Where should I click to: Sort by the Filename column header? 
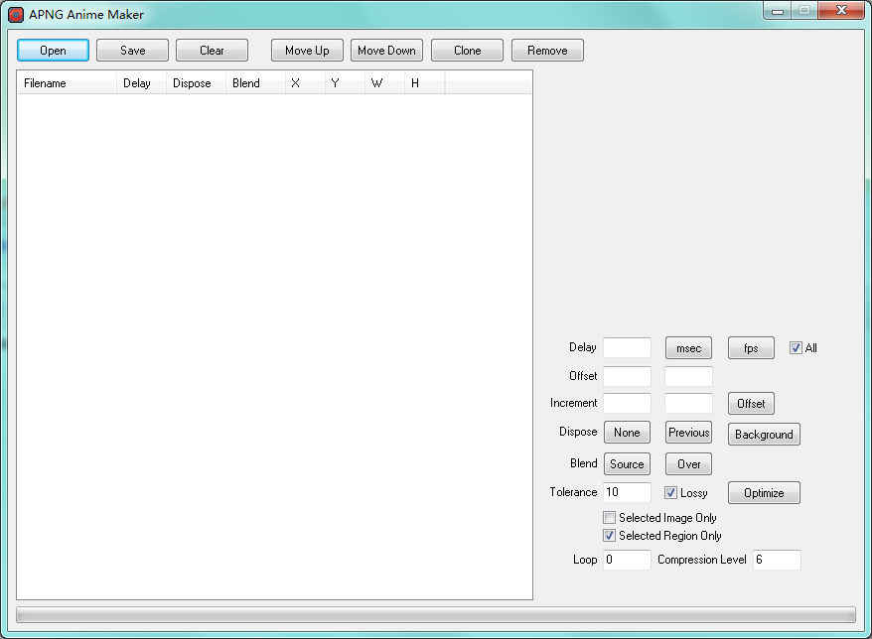point(67,83)
